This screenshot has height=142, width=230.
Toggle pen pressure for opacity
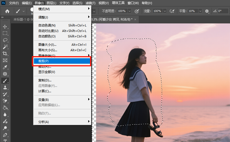137,11
